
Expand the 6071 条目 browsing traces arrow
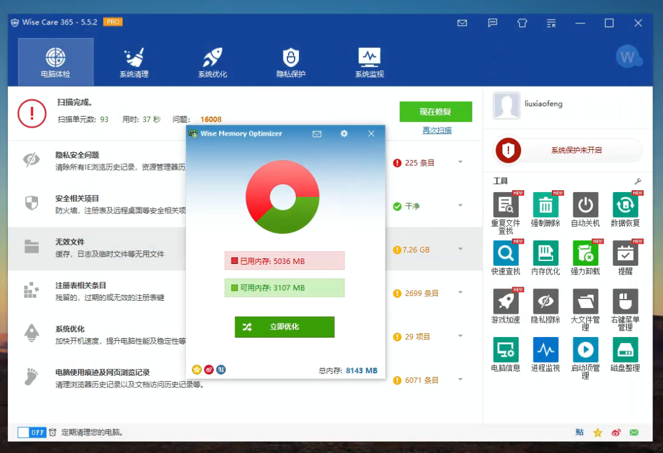[x=460, y=379]
